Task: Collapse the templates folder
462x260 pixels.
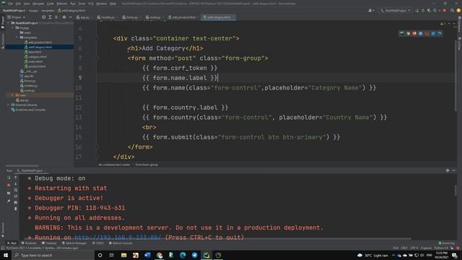Action: coord(17,38)
